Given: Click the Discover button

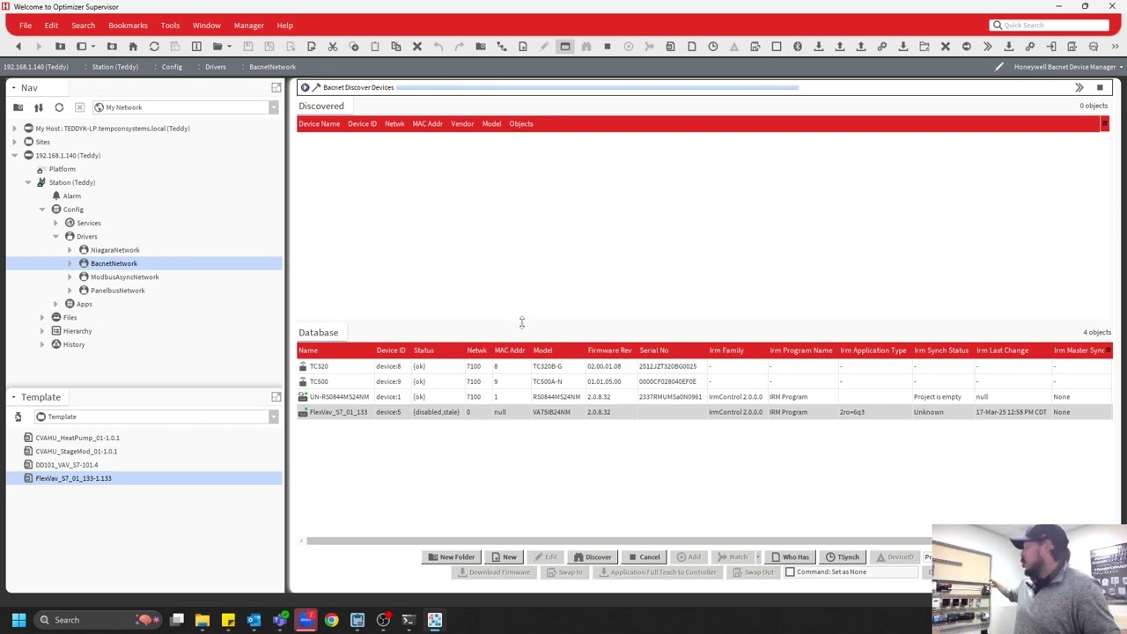Looking at the screenshot, I should coord(592,557).
